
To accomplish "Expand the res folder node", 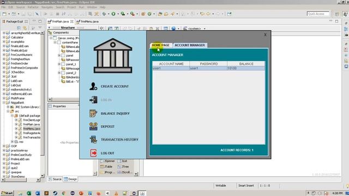I will pyautogui.click(x=12, y=142).
